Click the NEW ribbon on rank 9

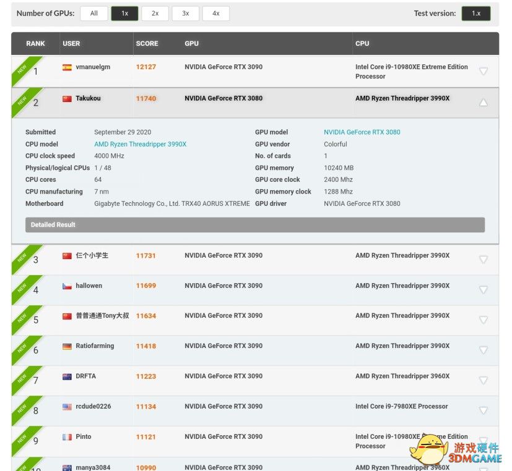click(x=24, y=438)
